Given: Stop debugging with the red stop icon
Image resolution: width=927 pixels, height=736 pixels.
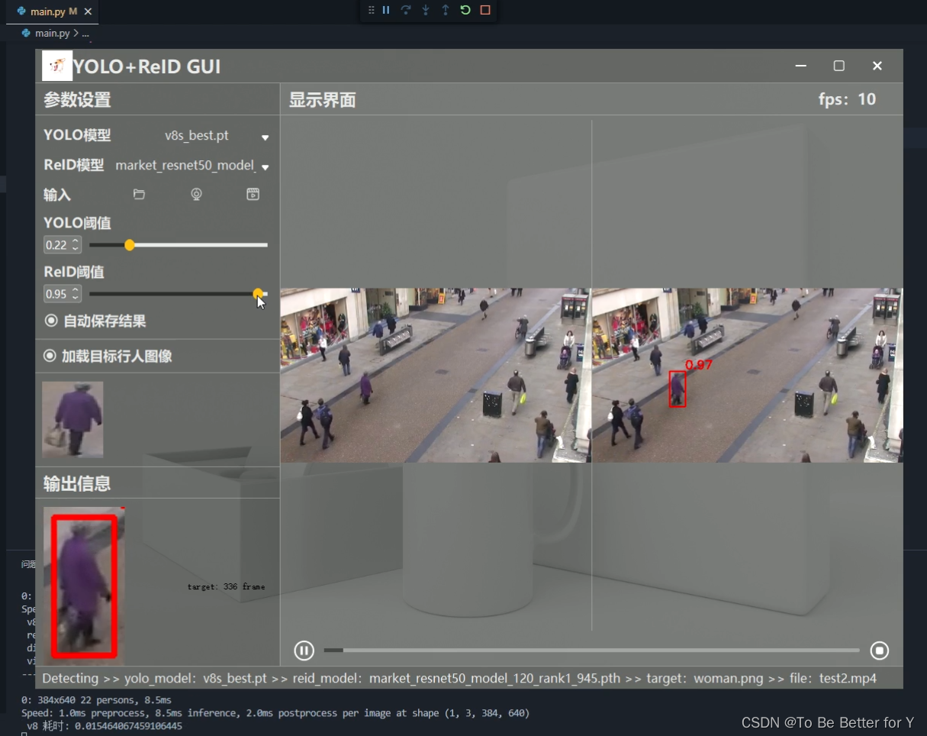Looking at the screenshot, I should tap(485, 10).
